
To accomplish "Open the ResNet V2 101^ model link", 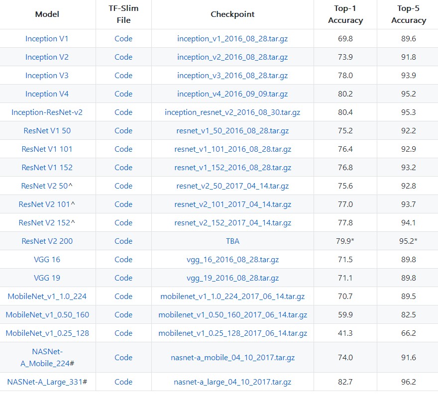I will (47, 204).
